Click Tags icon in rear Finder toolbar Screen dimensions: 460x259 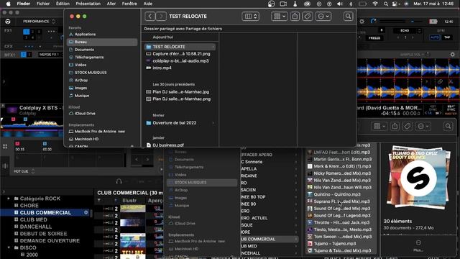click(408, 127)
